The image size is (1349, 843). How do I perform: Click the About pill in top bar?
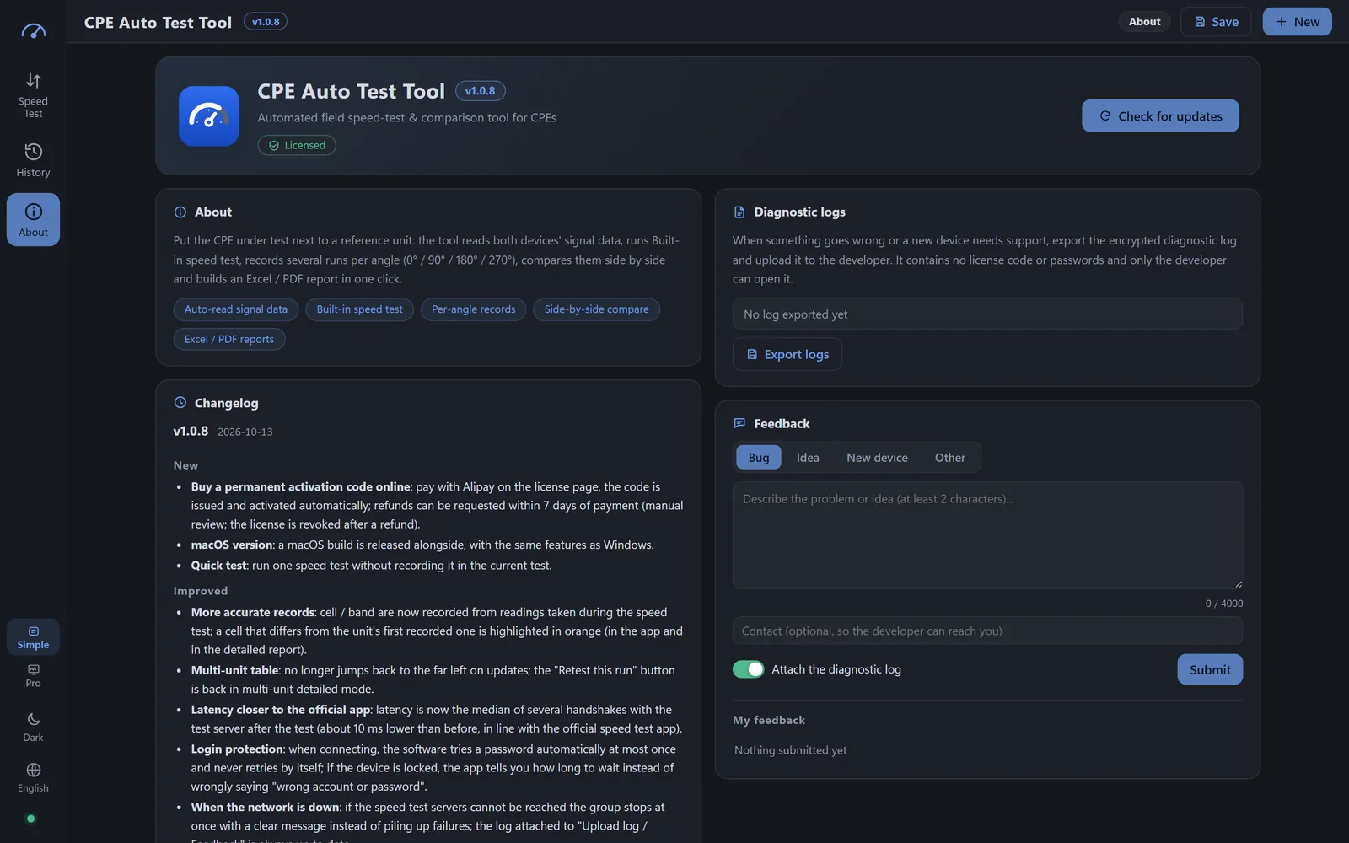(x=1144, y=22)
